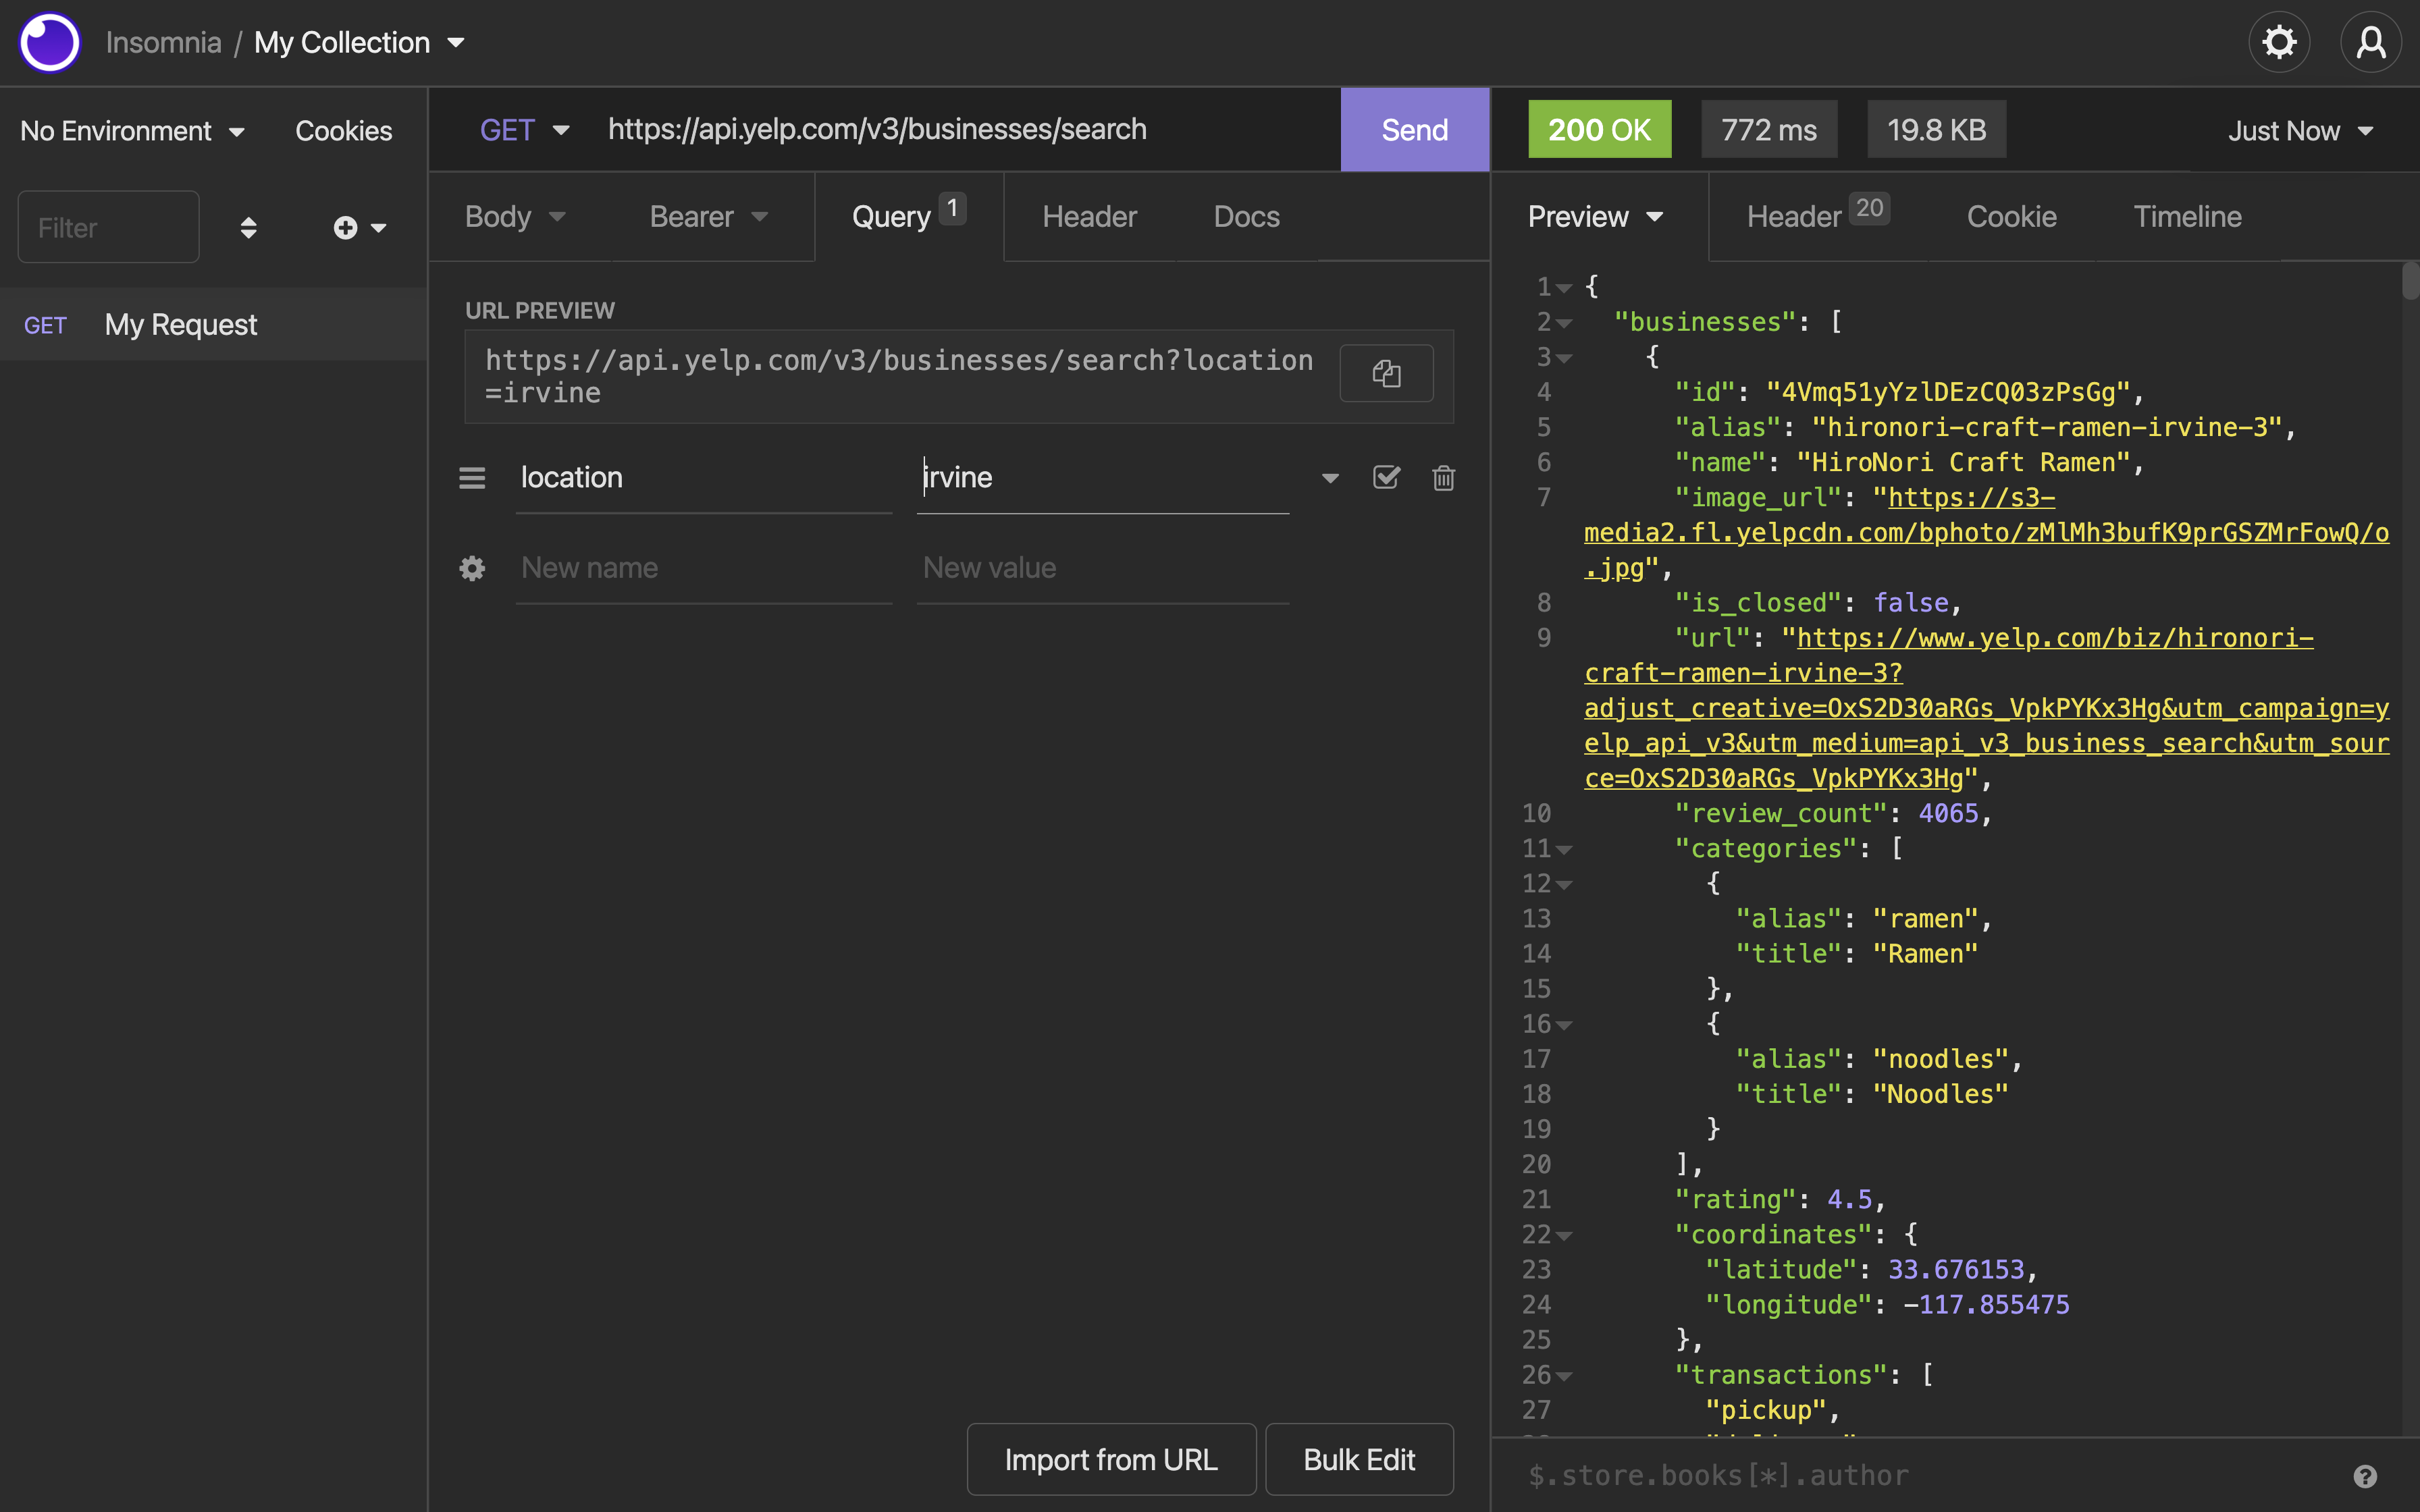The width and height of the screenshot is (2420, 1512).
Task: Open the Bearer auth dropdown
Action: [709, 217]
